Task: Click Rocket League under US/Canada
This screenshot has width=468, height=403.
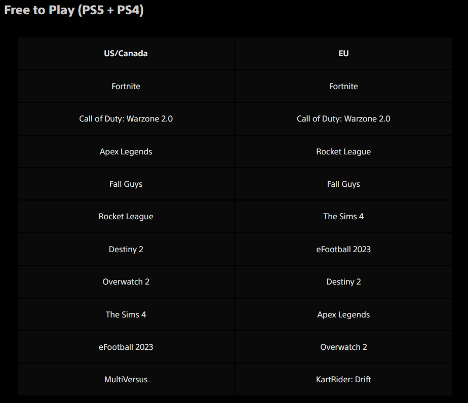Action: [126, 216]
